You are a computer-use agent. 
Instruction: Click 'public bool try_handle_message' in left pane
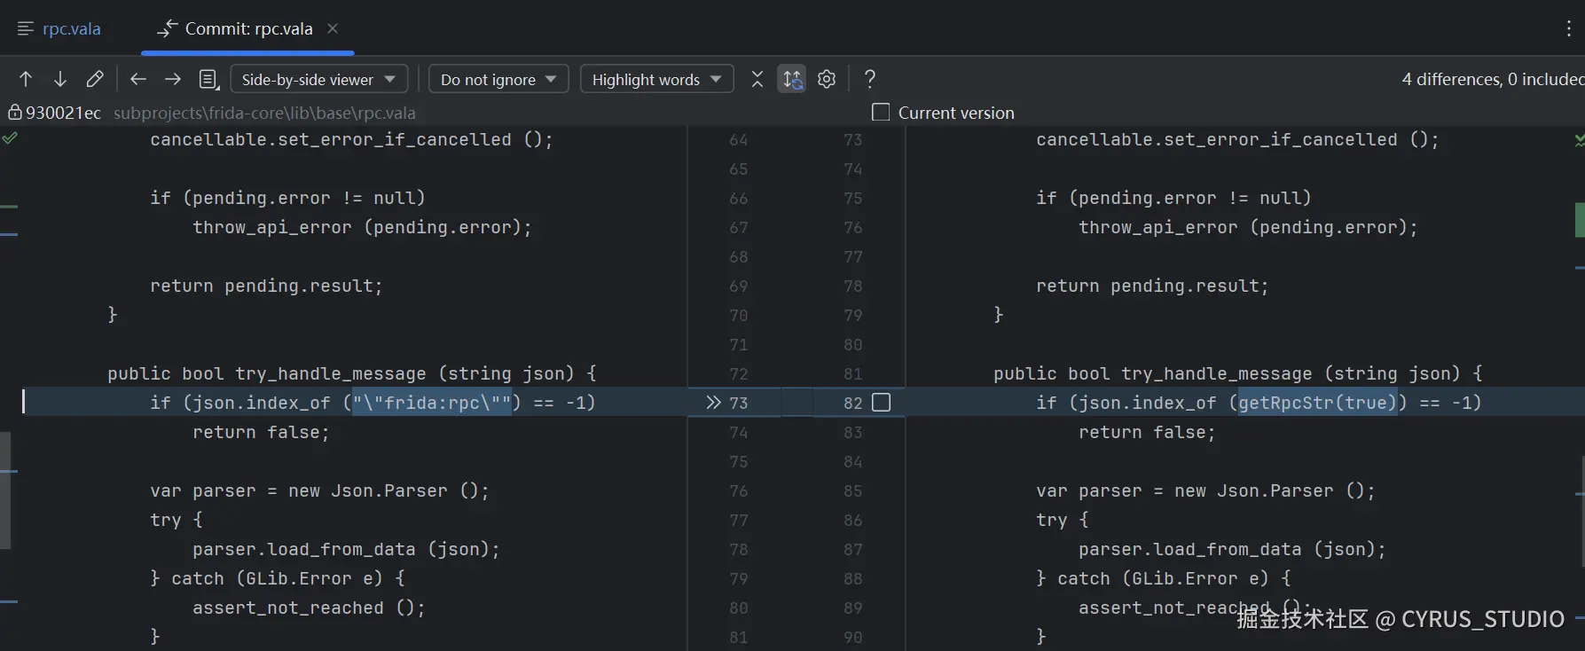pos(267,373)
